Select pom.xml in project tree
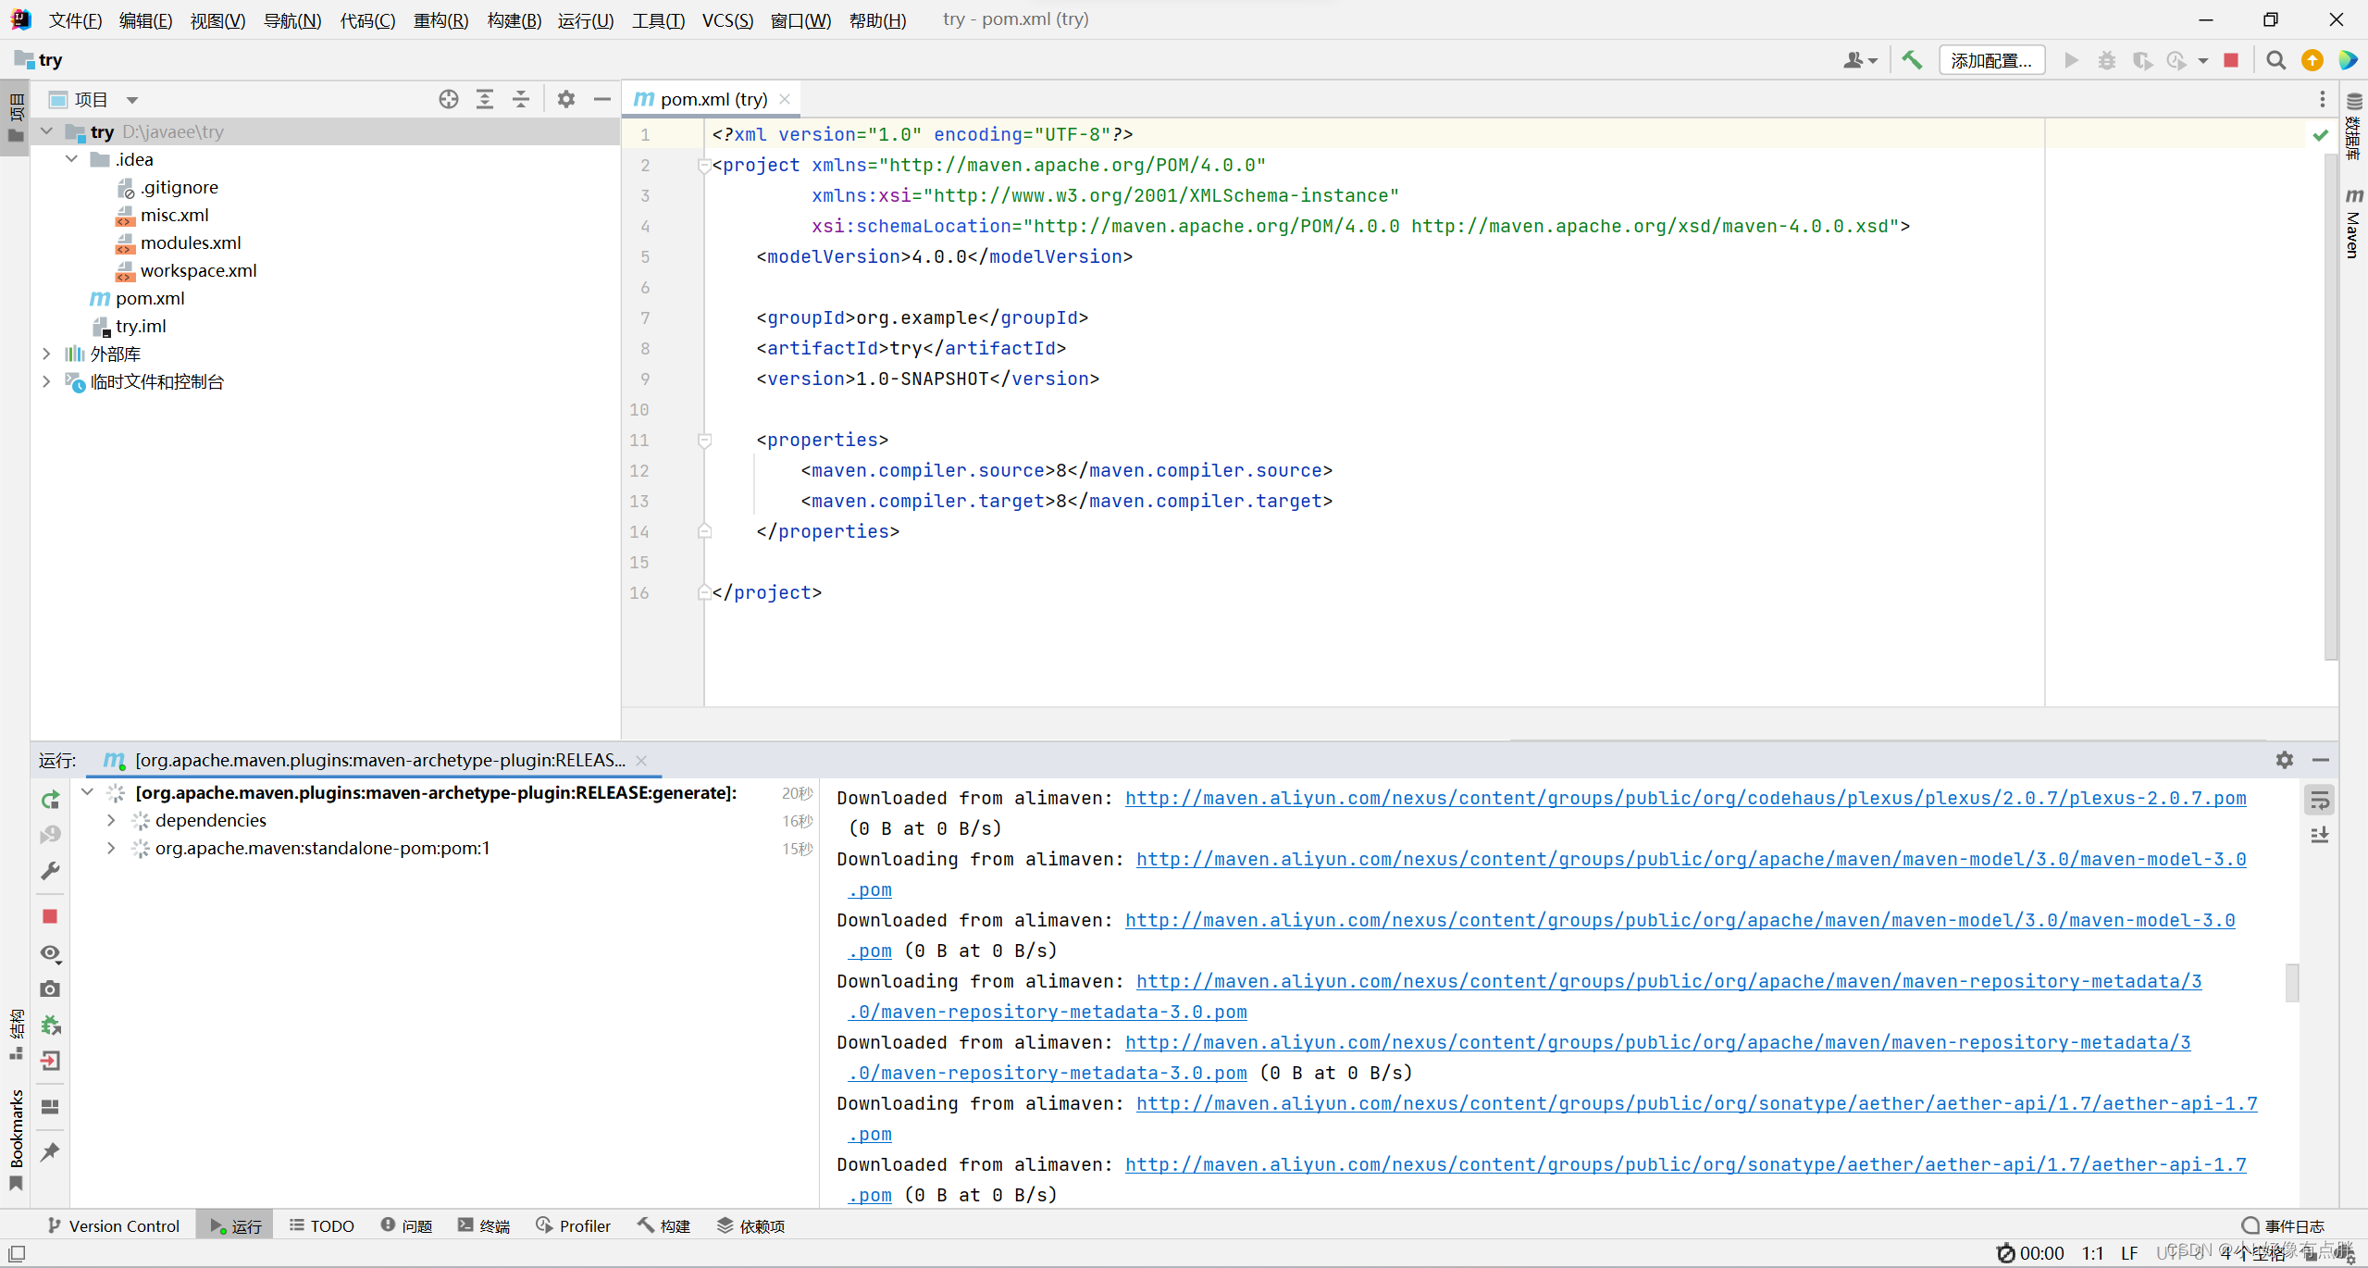The width and height of the screenshot is (2368, 1268). pyautogui.click(x=150, y=298)
